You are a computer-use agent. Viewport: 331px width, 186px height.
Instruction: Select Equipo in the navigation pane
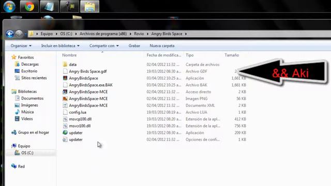pos(24,146)
